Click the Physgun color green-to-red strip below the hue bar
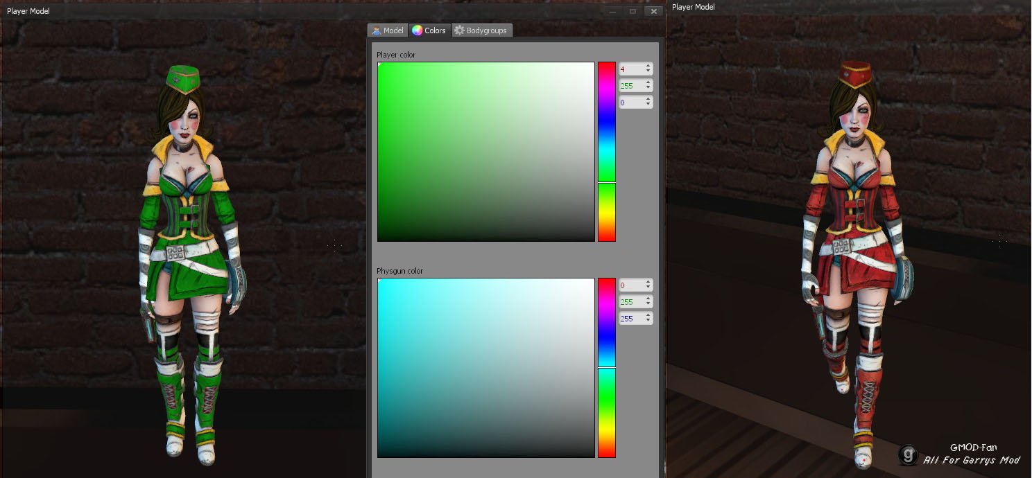The width and height of the screenshot is (1032, 478). [607, 413]
